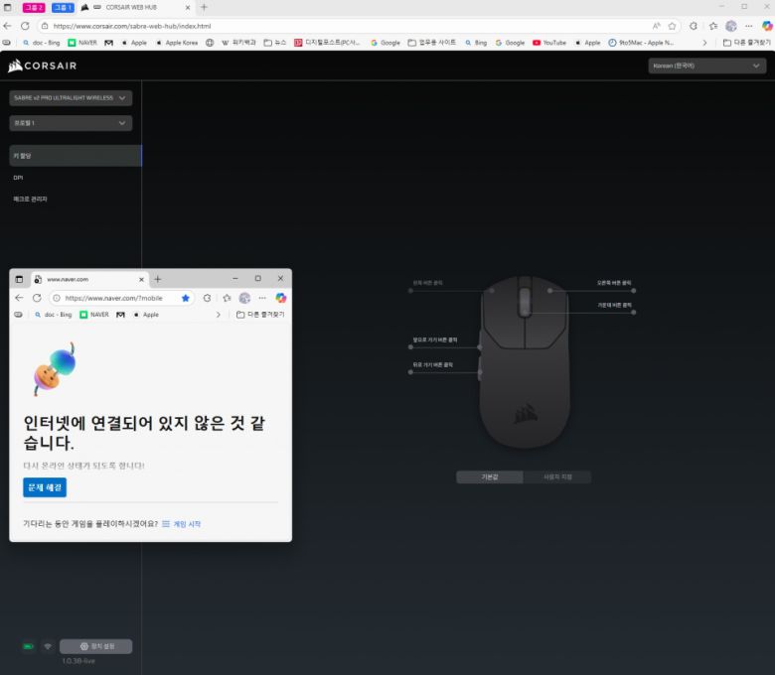Click main browser address bar URL
This screenshot has height=675, width=775.
(x=131, y=26)
